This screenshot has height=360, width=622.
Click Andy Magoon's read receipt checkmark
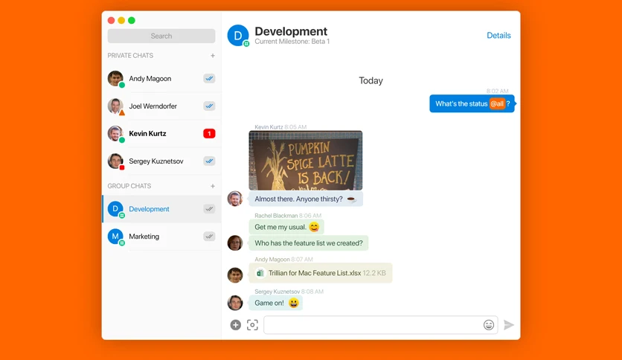click(x=209, y=79)
